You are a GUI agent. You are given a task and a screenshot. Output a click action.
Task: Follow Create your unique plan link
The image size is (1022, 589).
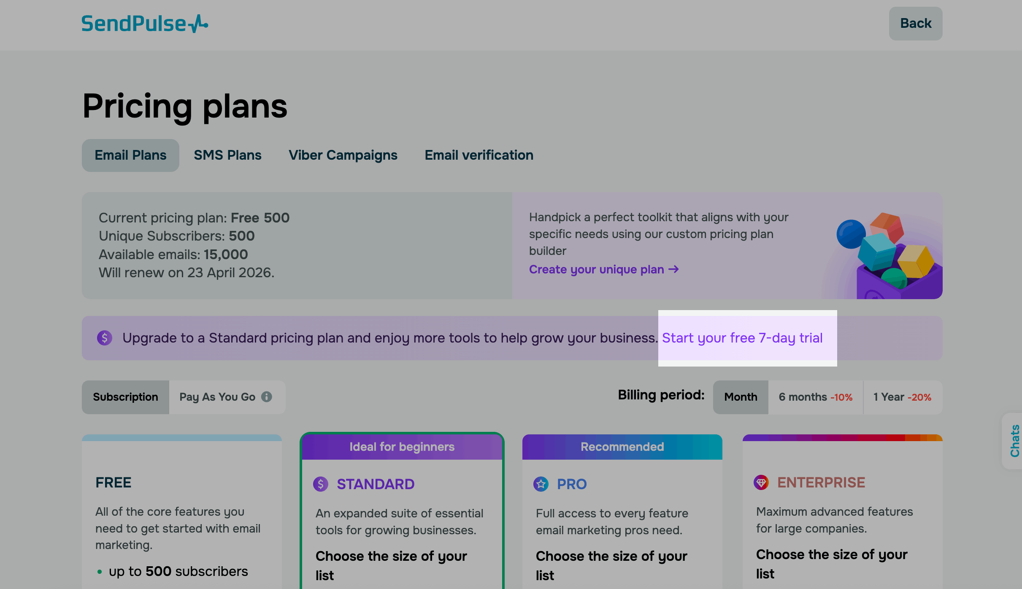coord(603,269)
